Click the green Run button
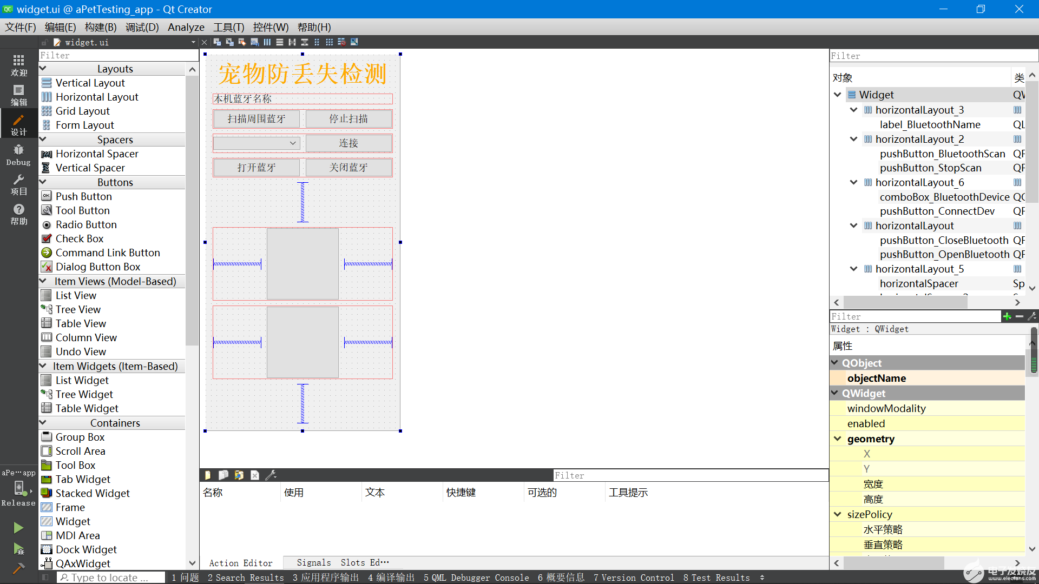This screenshot has height=584, width=1039. [18, 527]
